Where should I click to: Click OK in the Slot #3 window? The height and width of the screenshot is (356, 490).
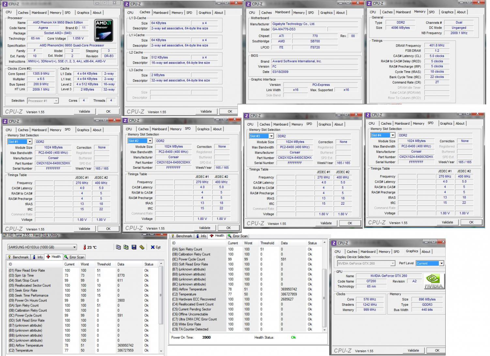click(350, 223)
